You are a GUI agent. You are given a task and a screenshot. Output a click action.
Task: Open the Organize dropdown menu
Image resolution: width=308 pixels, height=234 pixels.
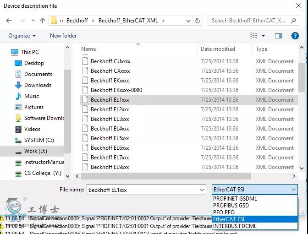pyautogui.click(x=22, y=36)
